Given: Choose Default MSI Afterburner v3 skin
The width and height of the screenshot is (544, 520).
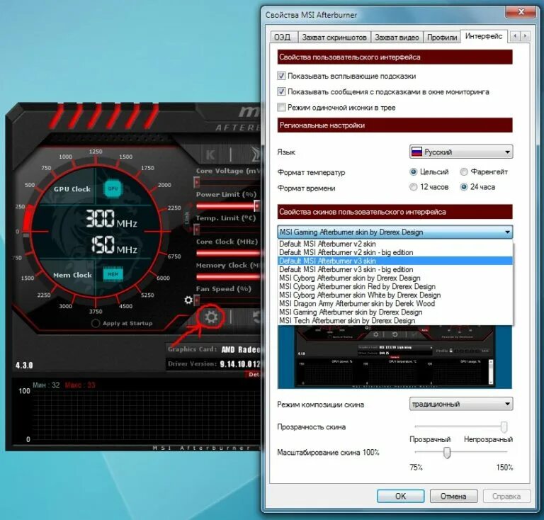Looking at the screenshot, I should [x=395, y=261].
